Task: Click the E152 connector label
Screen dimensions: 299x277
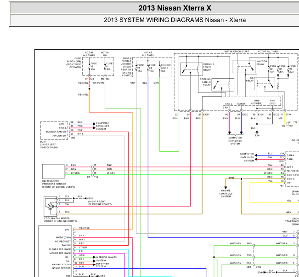Action: point(258,267)
